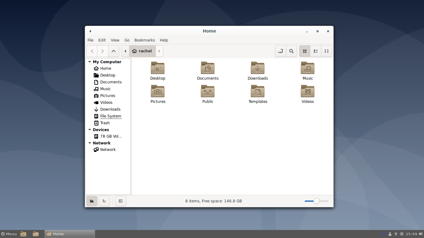Open the Templates folder icon
Image resolution: width=424 pixels, height=238 pixels.
(258, 91)
